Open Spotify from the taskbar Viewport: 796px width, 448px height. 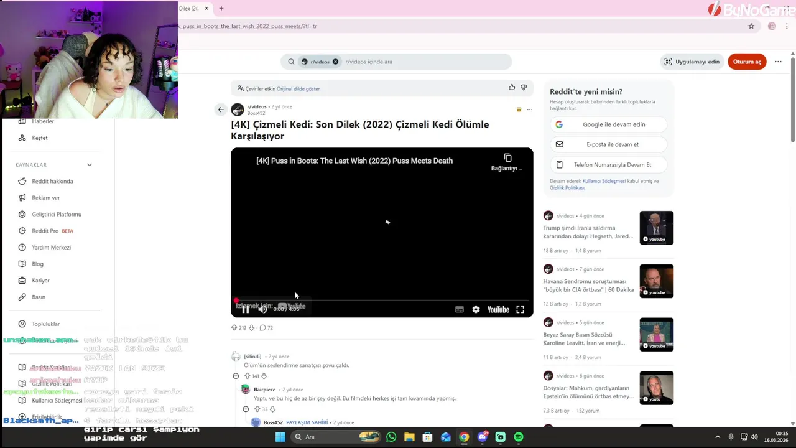pyautogui.click(x=519, y=437)
